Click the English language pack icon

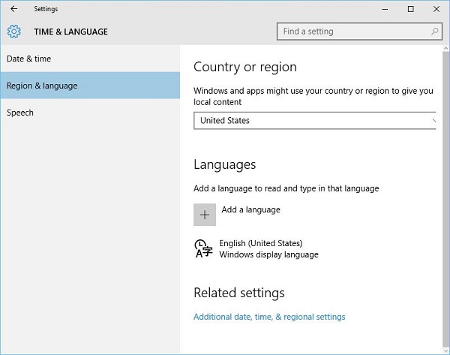coord(202,248)
